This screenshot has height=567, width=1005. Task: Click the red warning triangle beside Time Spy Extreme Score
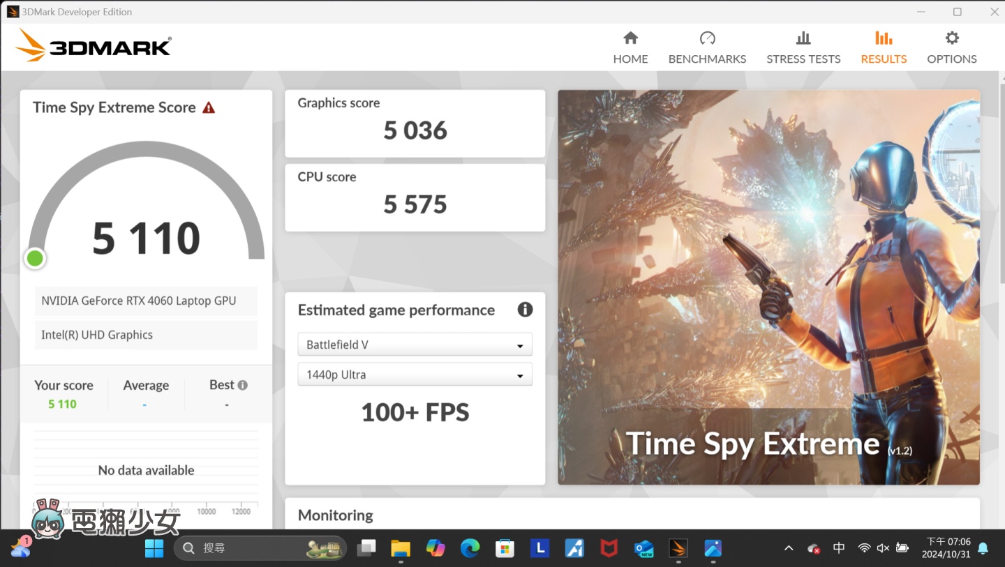(x=209, y=107)
